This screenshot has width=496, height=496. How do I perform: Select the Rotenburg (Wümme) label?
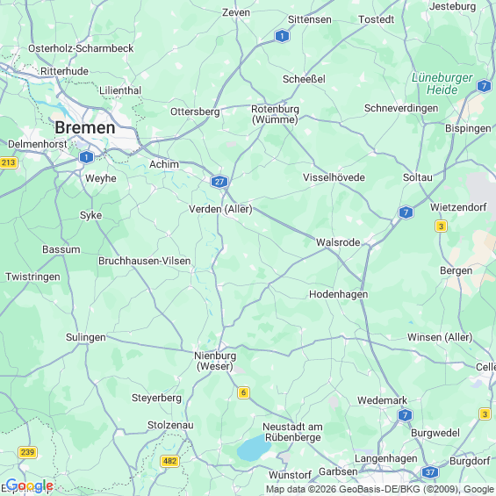coord(275,114)
